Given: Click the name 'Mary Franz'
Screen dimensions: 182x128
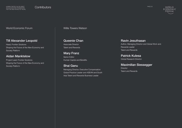Looking at the screenshot, I should (71, 53).
